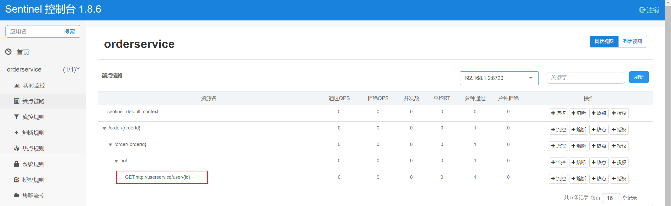Viewport: 671px width, 206px height.
Task: Click the 授权规则 checkmark icon
Action: coord(17,180)
